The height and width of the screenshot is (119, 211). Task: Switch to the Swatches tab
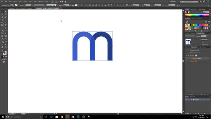coord(188,19)
